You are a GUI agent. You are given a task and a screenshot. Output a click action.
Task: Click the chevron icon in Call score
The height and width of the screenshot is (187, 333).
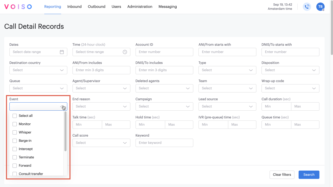[x=125, y=143]
